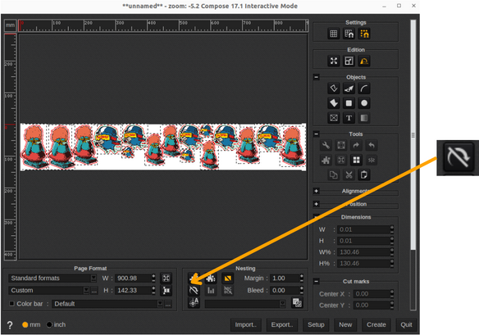Select the filled circle tool
479x335 pixels.
coord(364,103)
